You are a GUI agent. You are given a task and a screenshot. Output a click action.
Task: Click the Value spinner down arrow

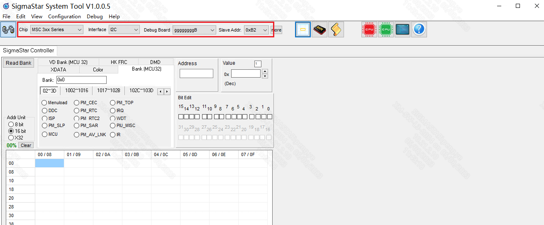click(265, 76)
